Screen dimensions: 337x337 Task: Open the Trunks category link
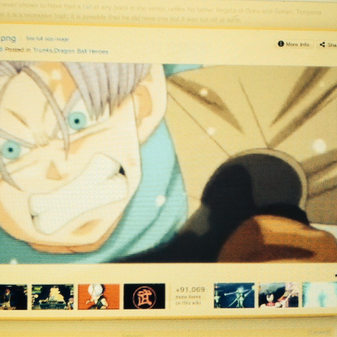(x=43, y=51)
